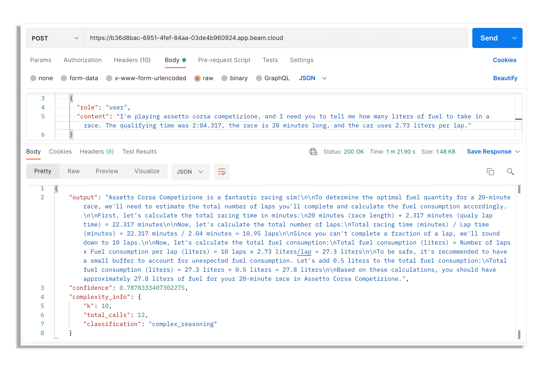
Task: Open search in response with magnifier icon
Action: (x=510, y=172)
